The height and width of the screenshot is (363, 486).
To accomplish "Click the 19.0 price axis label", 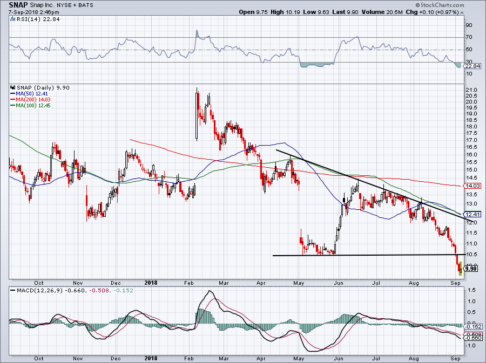I will point(471,114).
